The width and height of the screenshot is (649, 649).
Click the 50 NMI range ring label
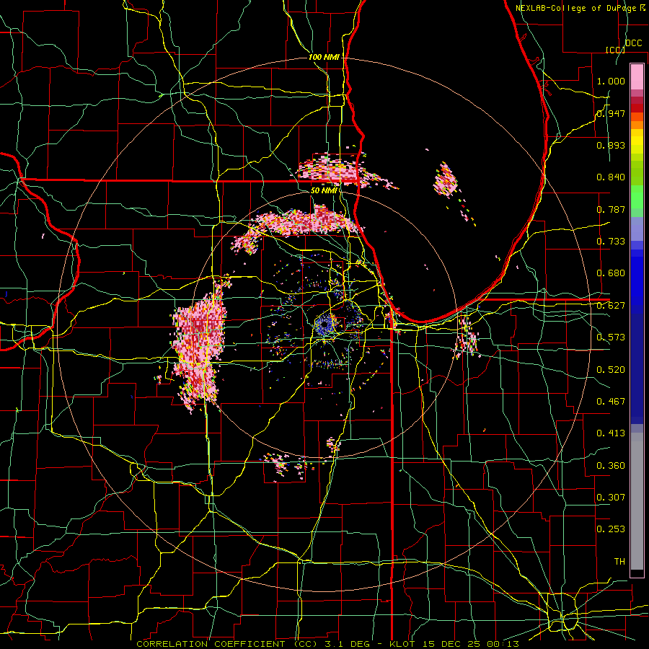coord(324,191)
